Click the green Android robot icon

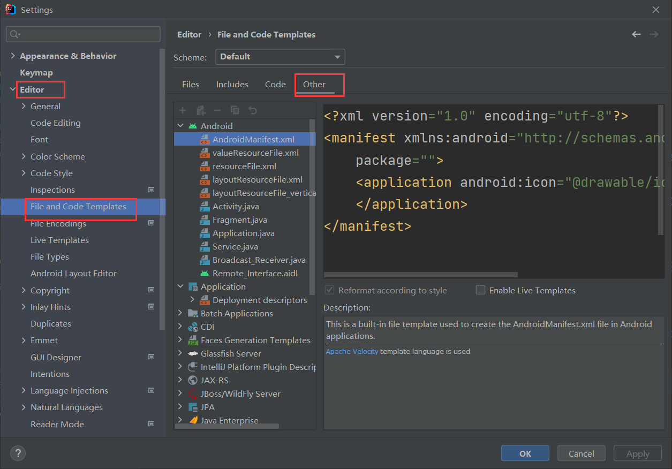click(193, 126)
